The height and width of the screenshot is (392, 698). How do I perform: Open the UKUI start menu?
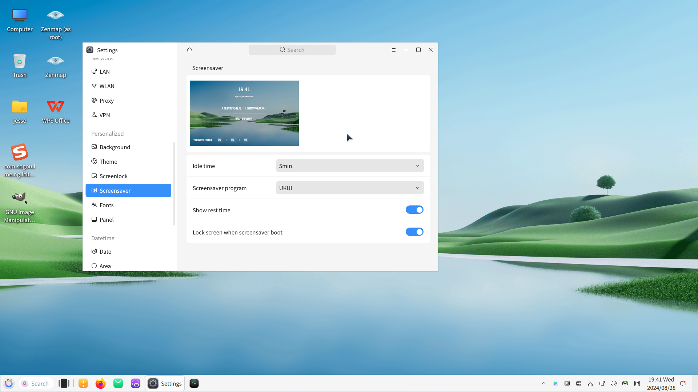(9, 384)
